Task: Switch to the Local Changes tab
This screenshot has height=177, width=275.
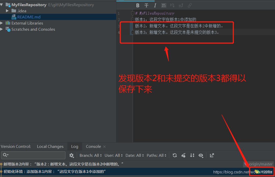Action: [50, 146]
